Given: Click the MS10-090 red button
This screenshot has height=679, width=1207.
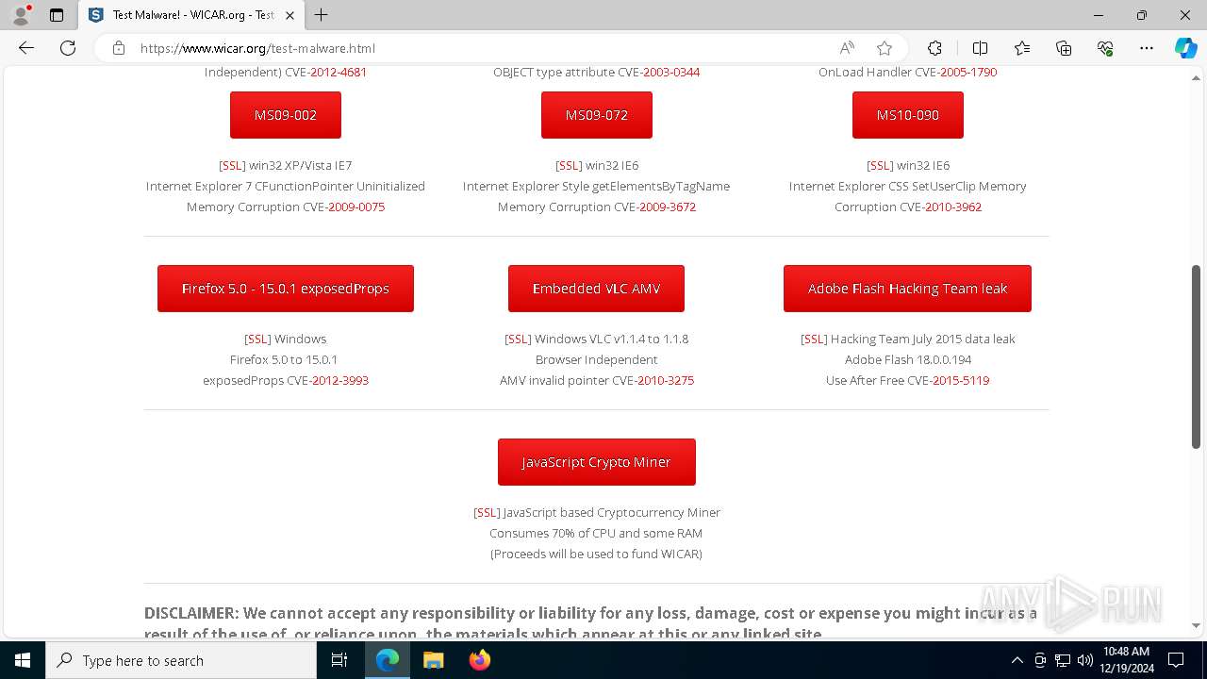Looking at the screenshot, I should (908, 115).
